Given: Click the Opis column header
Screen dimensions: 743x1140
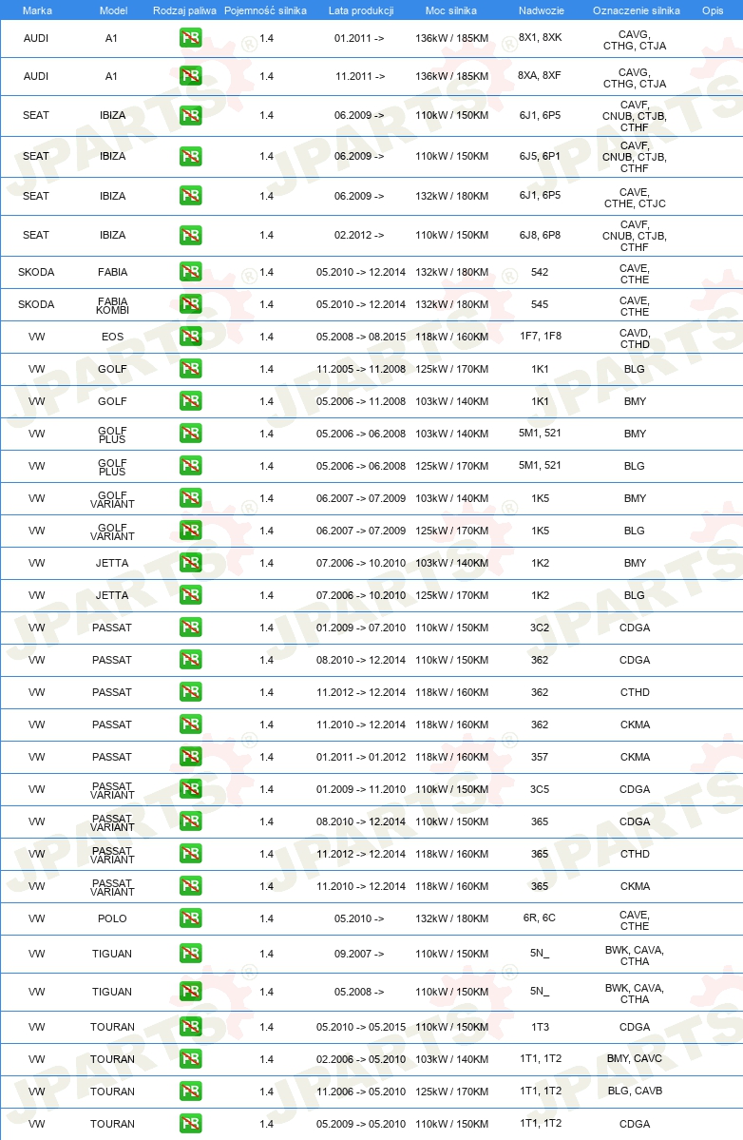Looking at the screenshot, I should pyautogui.click(x=713, y=10).
